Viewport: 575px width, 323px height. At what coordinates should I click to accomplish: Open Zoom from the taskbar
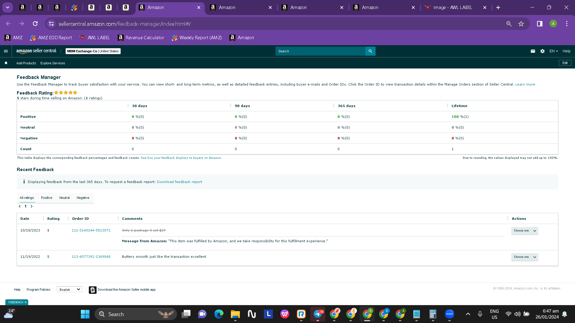click(x=450, y=314)
